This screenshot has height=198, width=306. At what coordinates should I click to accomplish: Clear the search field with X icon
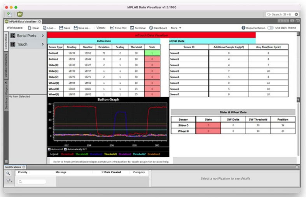[x=296, y=14]
